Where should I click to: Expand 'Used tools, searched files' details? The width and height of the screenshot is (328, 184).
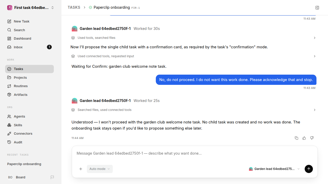pyautogui.click(x=193, y=38)
